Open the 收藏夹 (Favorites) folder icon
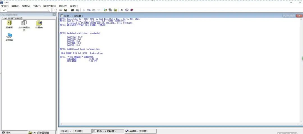 click(x=39, y=23)
